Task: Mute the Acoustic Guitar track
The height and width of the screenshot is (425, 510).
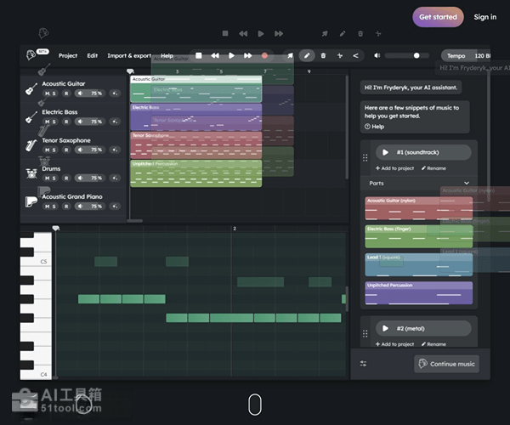Action: (48, 93)
